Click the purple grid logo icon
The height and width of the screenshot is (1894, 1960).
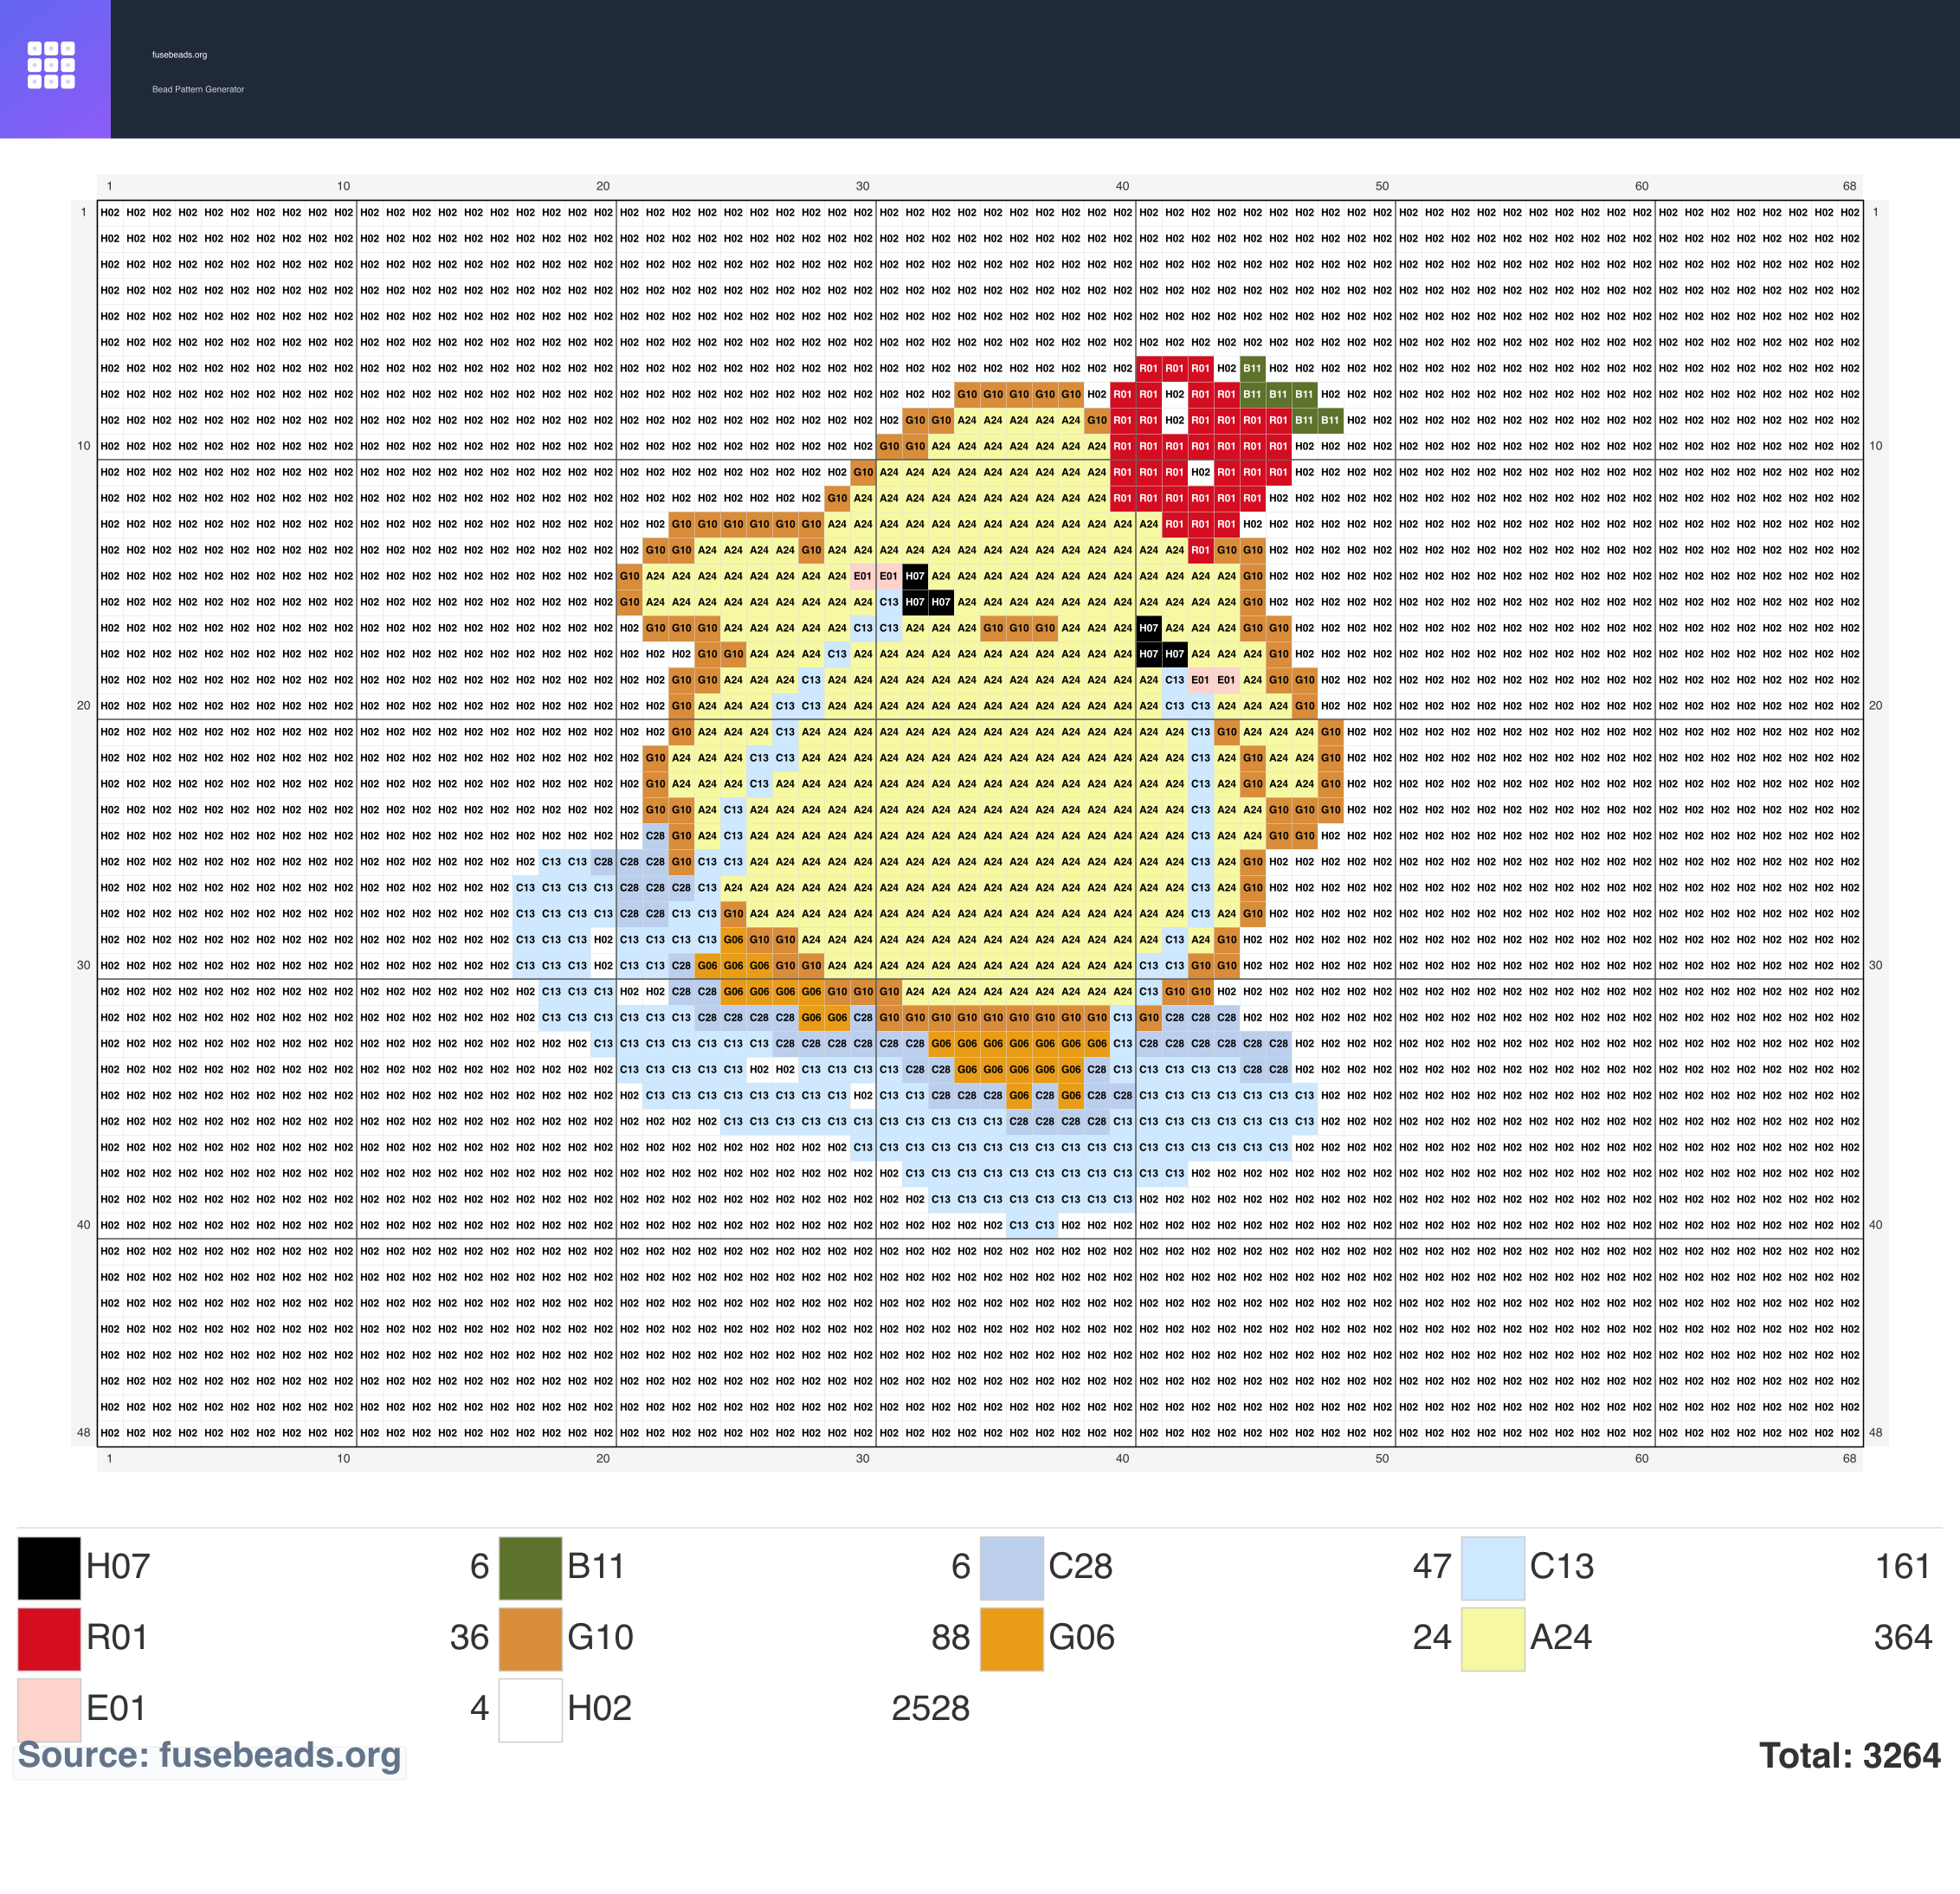51,65
